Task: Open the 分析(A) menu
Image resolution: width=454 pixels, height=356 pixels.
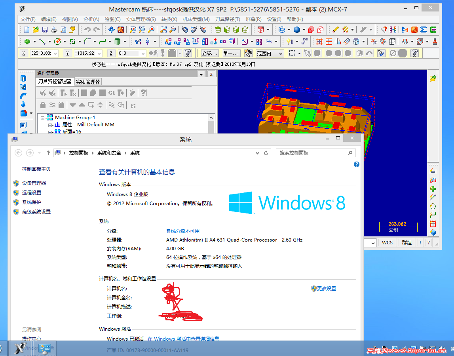Action: 91,19
